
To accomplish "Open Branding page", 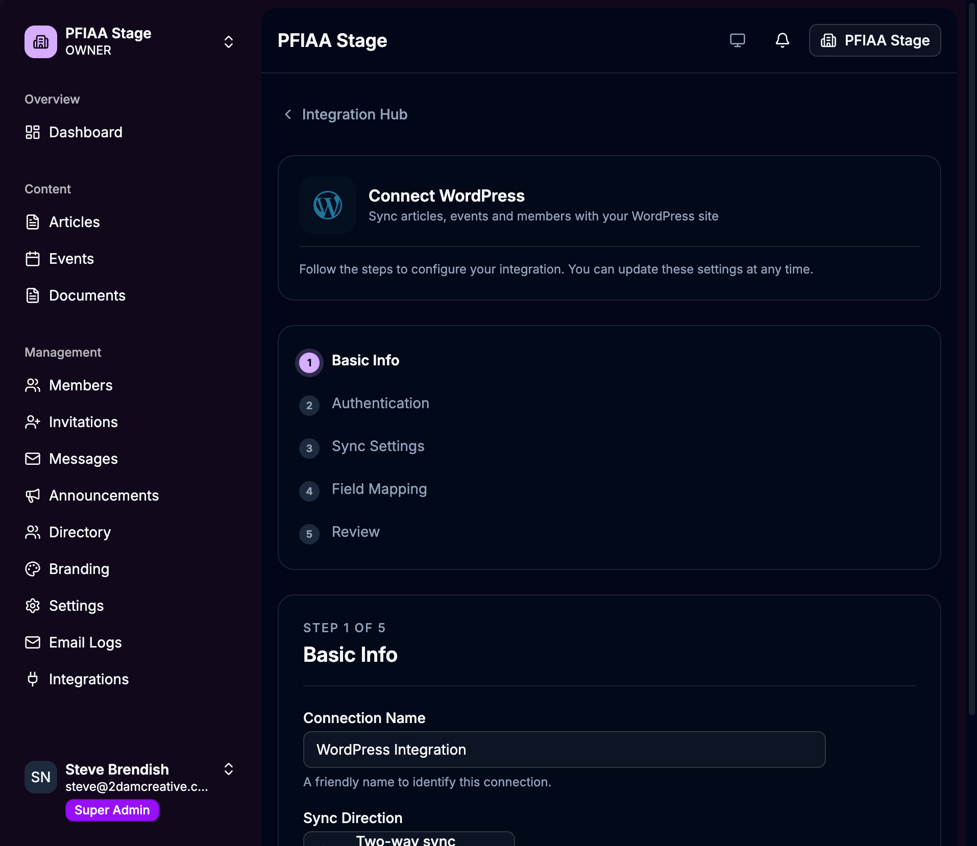I will (x=79, y=569).
